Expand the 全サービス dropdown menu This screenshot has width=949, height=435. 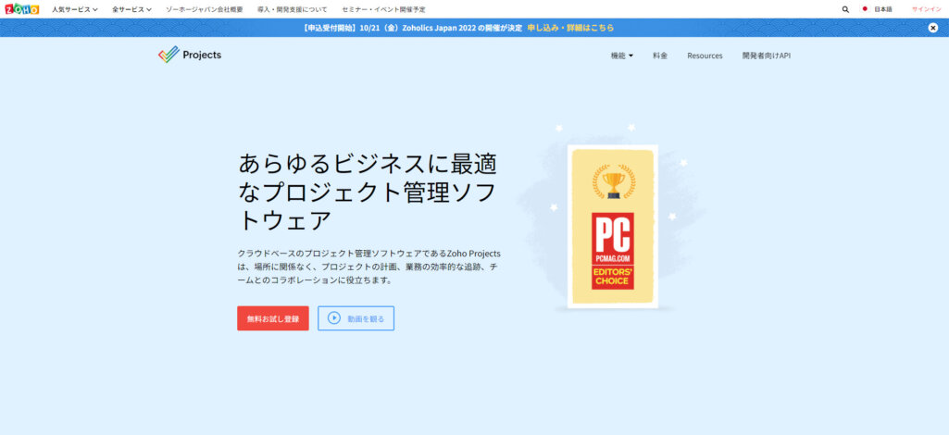tap(132, 9)
